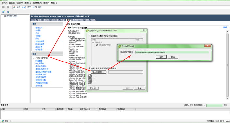
Task: Switch to the 性能 tab
Action: tap(63, 20)
